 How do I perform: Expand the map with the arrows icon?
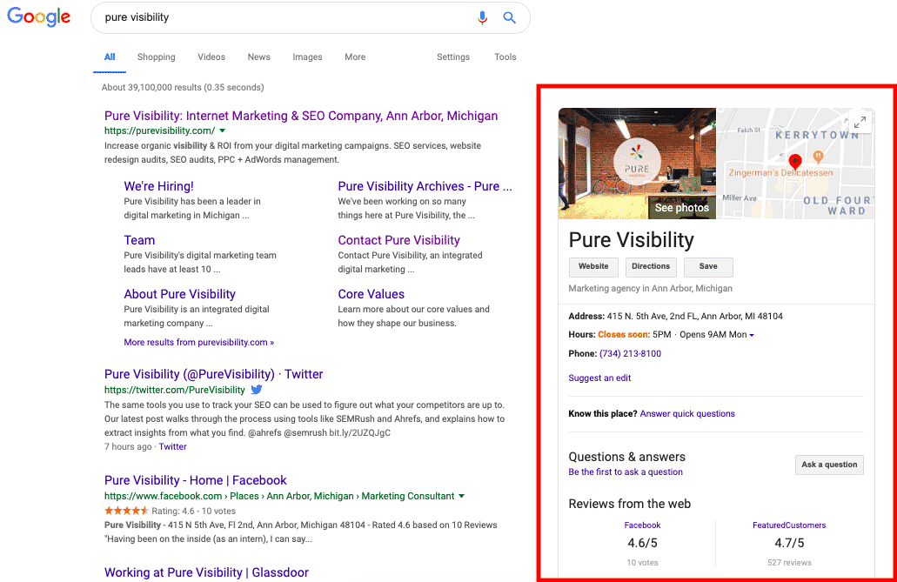click(860, 122)
